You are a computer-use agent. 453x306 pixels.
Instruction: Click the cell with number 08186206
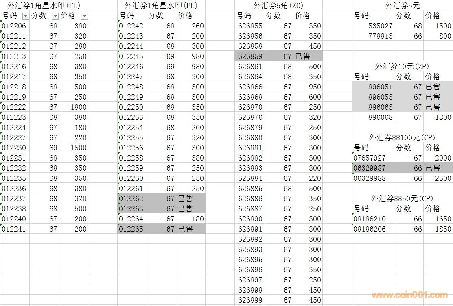370,229
